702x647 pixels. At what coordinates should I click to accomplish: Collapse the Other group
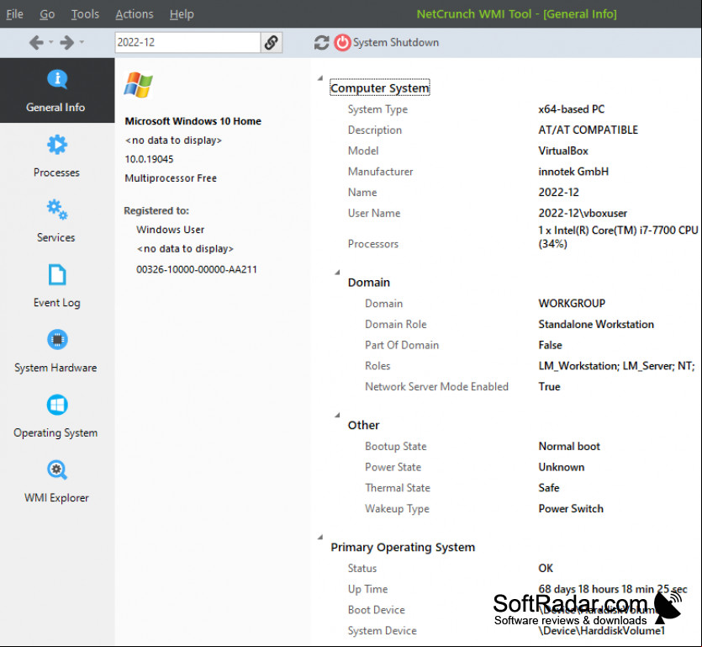[x=337, y=415]
